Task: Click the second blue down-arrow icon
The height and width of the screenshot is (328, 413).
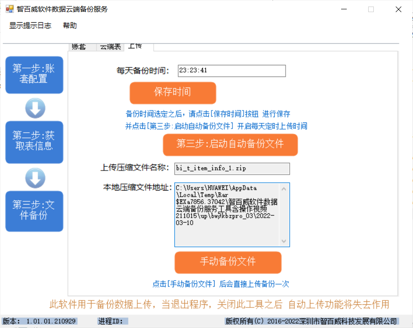Action: point(35,178)
